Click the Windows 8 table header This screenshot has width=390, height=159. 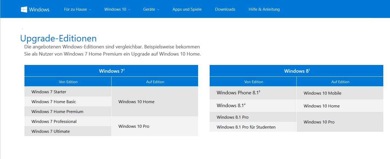click(296, 71)
